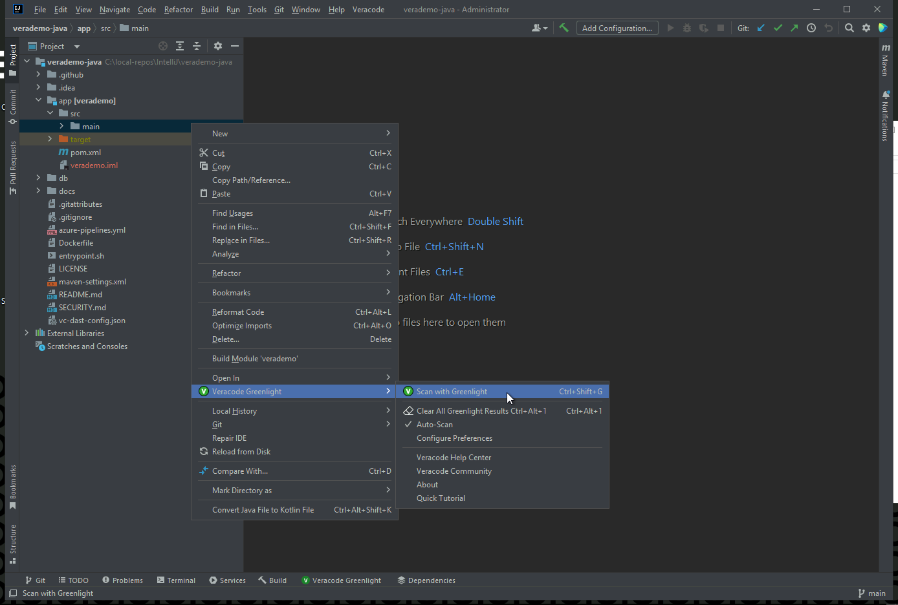
Task: Open the Dependencies tab
Action: point(426,580)
